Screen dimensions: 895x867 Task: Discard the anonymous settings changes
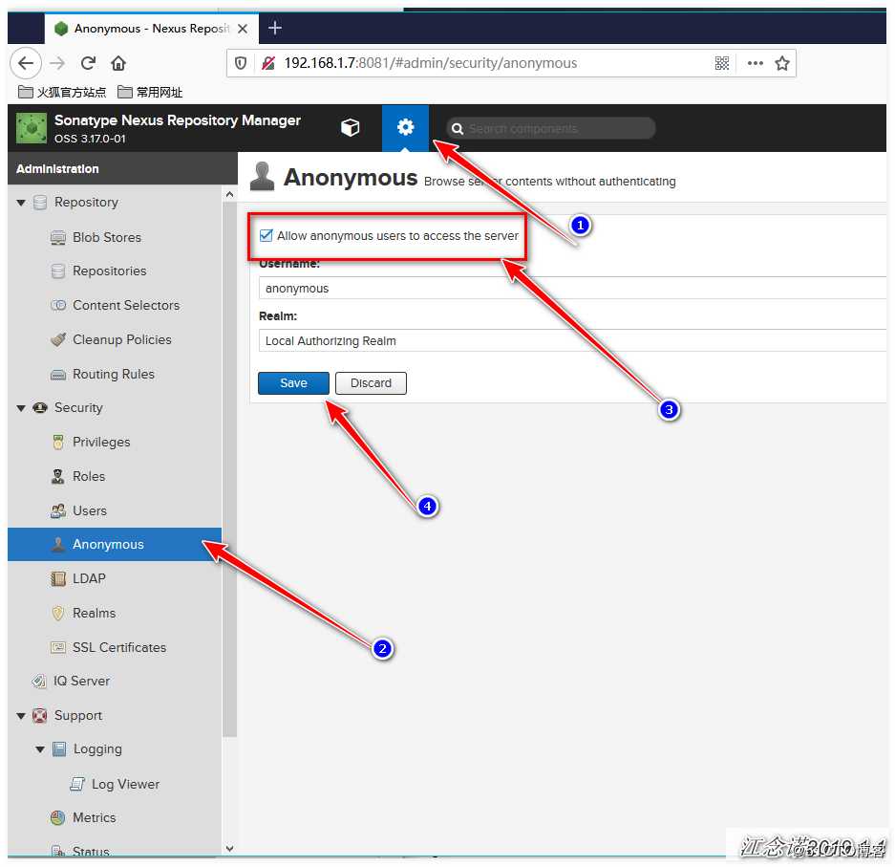pos(371,383)
